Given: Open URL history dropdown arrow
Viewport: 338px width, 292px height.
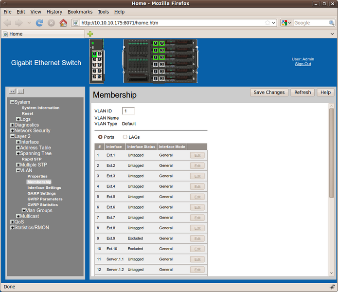Looking at the screenshot, I should tap(274, 23).
